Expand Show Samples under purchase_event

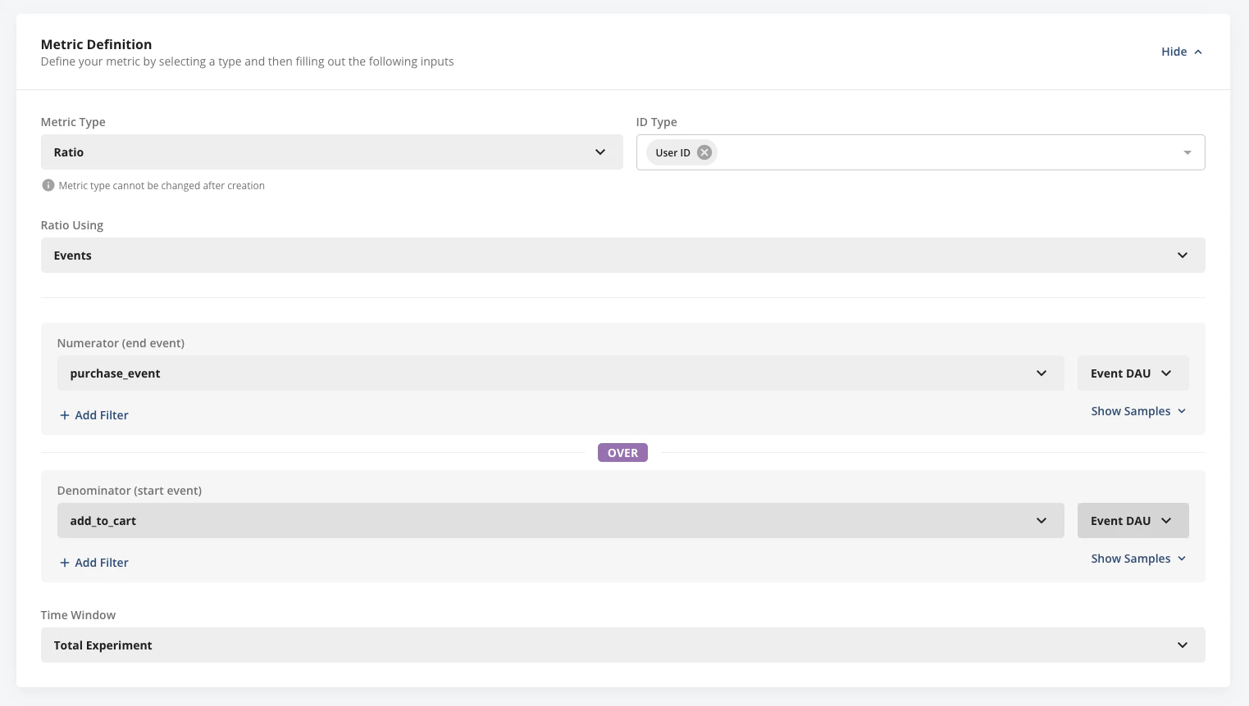(x=1138, y=410)
